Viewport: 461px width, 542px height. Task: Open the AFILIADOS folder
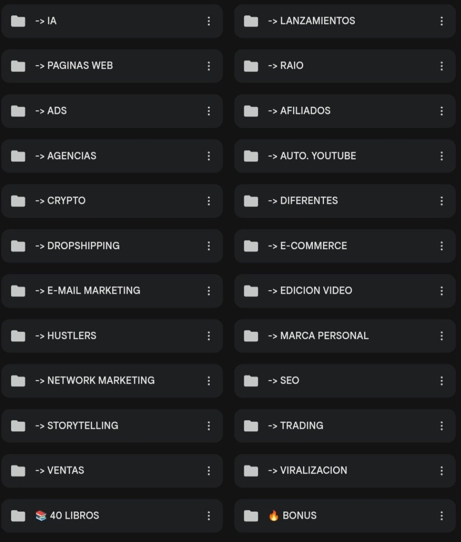[345, 111]
